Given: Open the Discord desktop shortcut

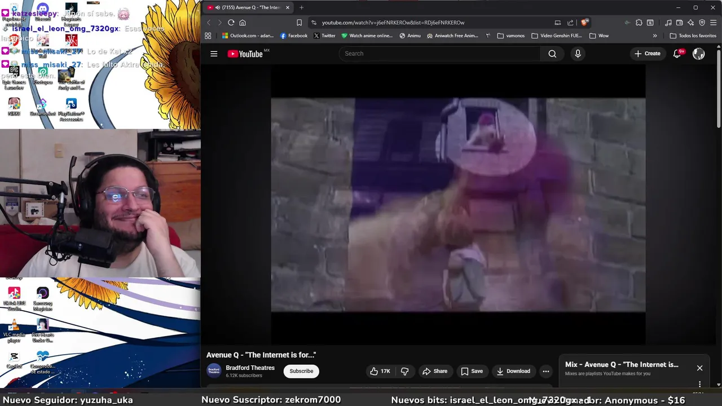Looking at the screenshot, I should [x=43, y=12].
